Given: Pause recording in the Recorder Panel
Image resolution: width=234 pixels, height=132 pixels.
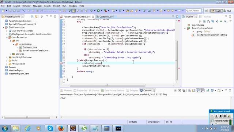Looking at the screenshot, I should point(216,116).
